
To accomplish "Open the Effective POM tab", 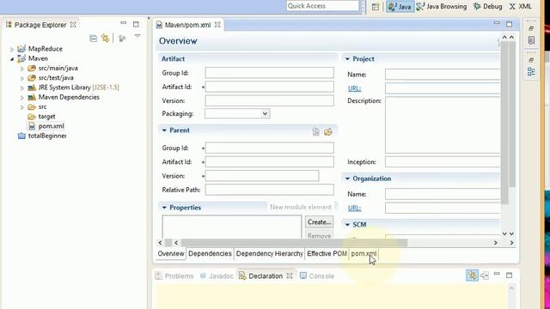I will [x=327, y=254].
